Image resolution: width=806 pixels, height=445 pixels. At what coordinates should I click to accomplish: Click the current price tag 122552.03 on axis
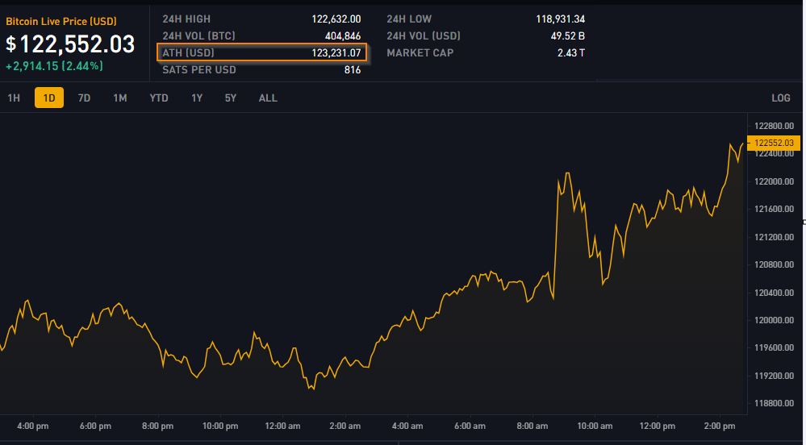coord(774,143)
